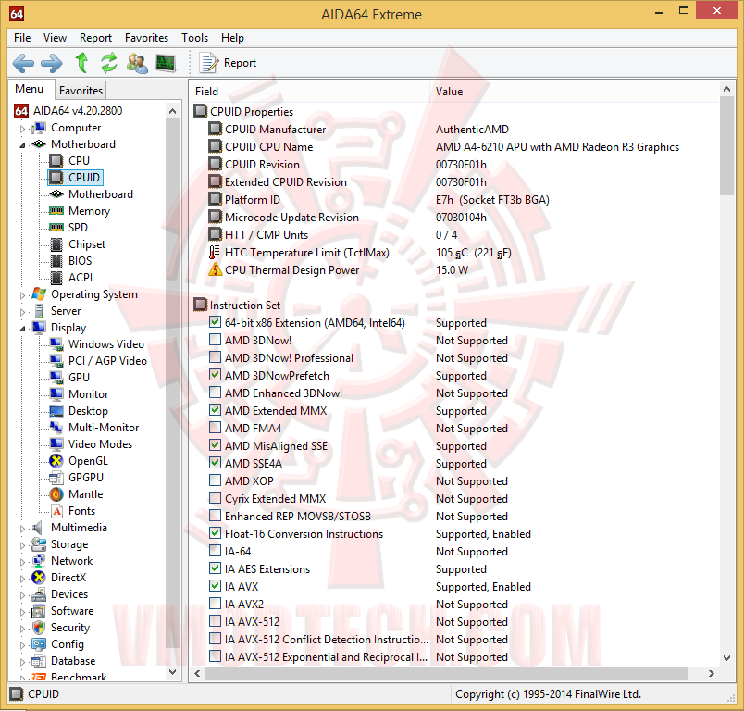Toggle the AMD FMA4 checkbox
744x711 pixels.
(215, 427)
